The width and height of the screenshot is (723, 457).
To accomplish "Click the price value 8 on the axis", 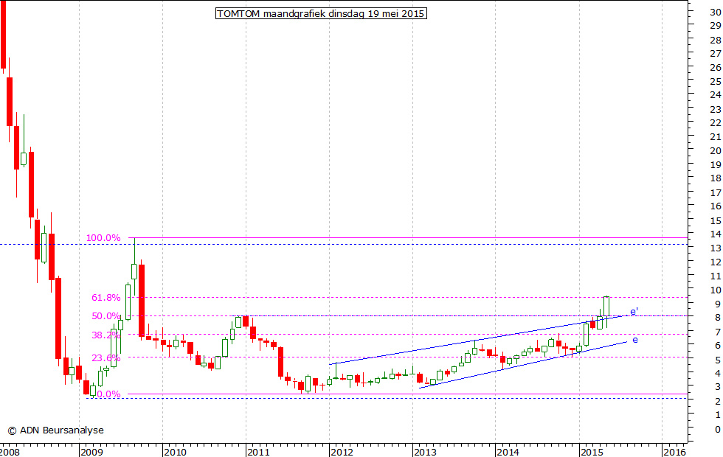I will pyautogui.click(x=718, y=318).
